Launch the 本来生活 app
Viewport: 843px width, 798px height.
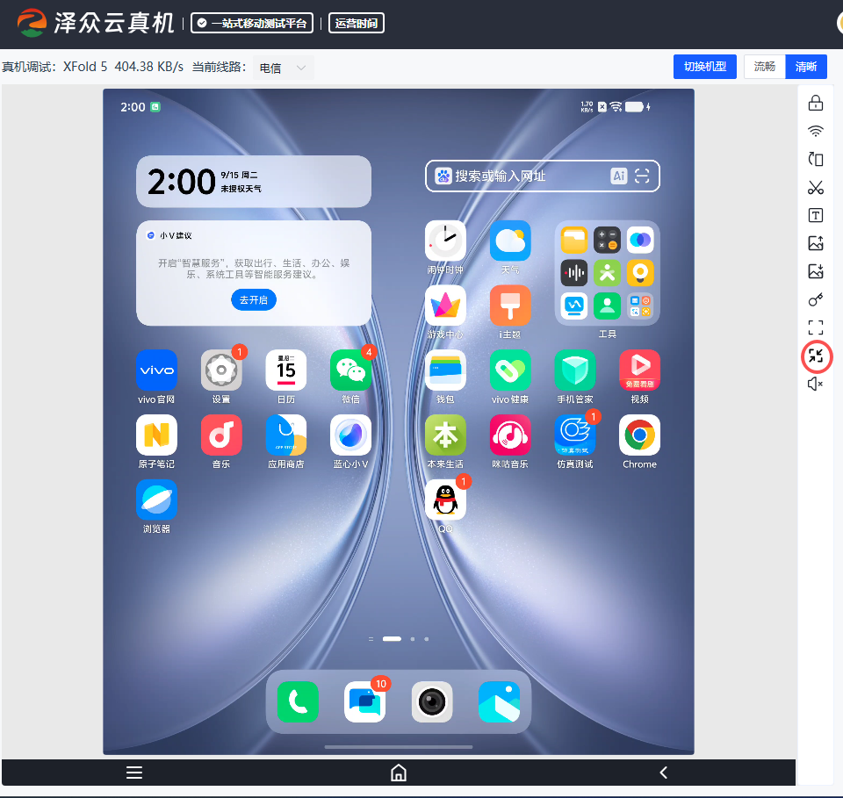point(445,435)
